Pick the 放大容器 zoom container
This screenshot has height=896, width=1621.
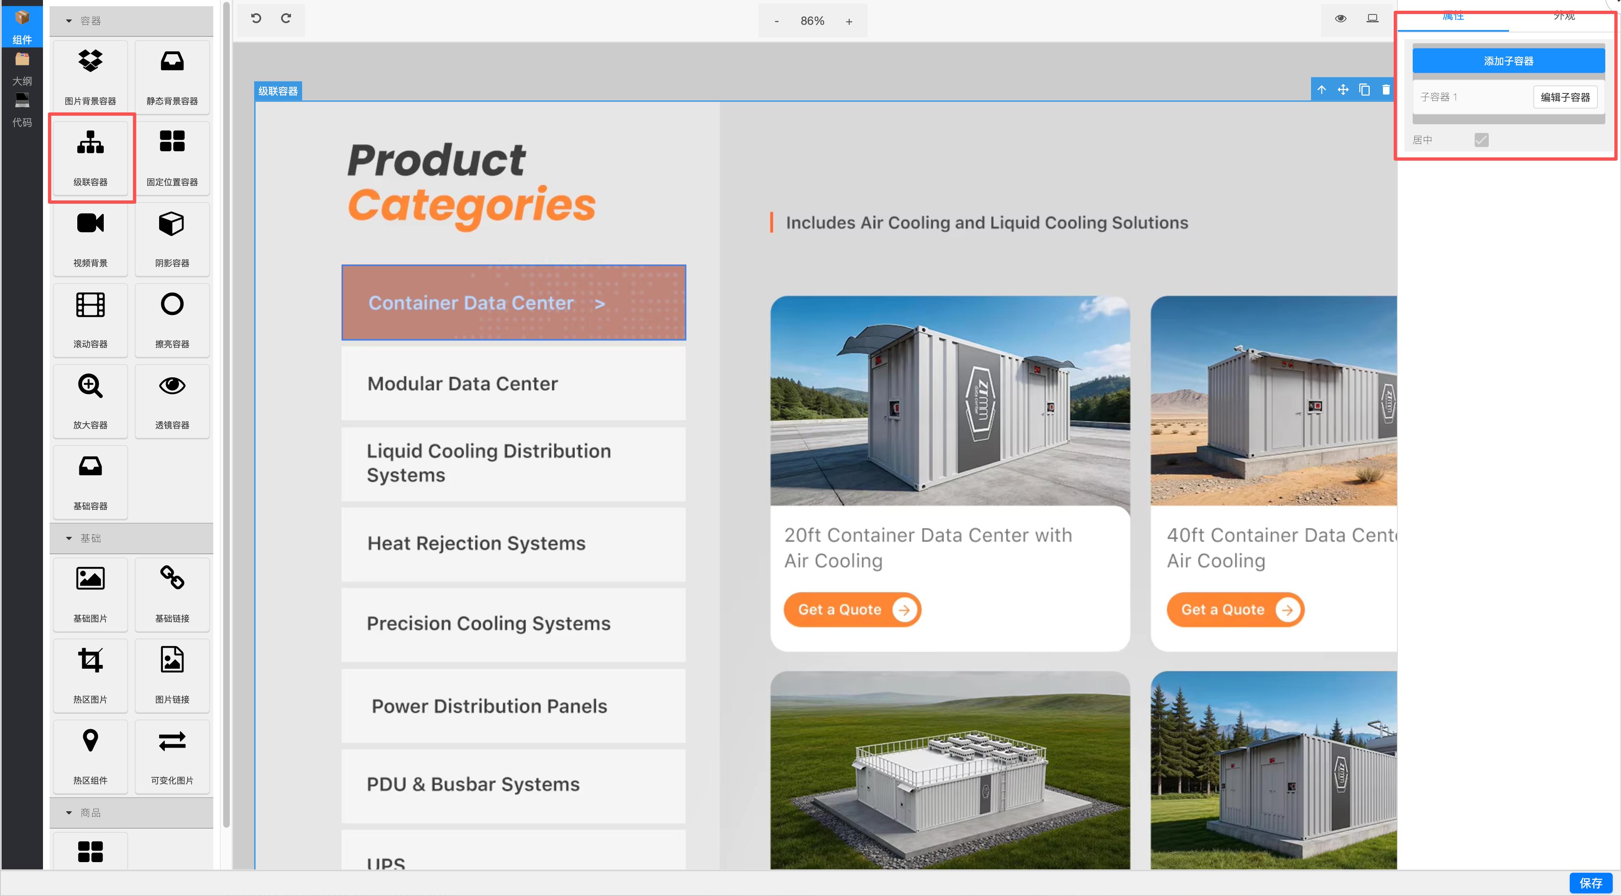coord(90,401)
